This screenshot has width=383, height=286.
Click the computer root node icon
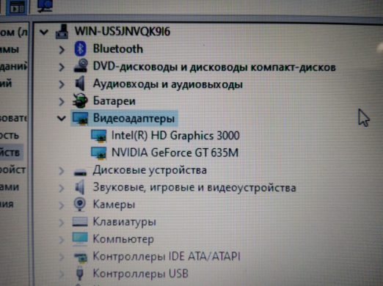pos(62,32)
